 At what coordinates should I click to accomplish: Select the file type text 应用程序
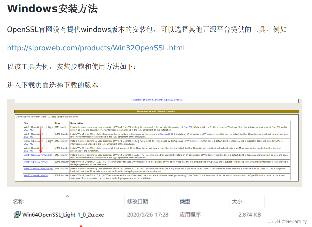190,215
